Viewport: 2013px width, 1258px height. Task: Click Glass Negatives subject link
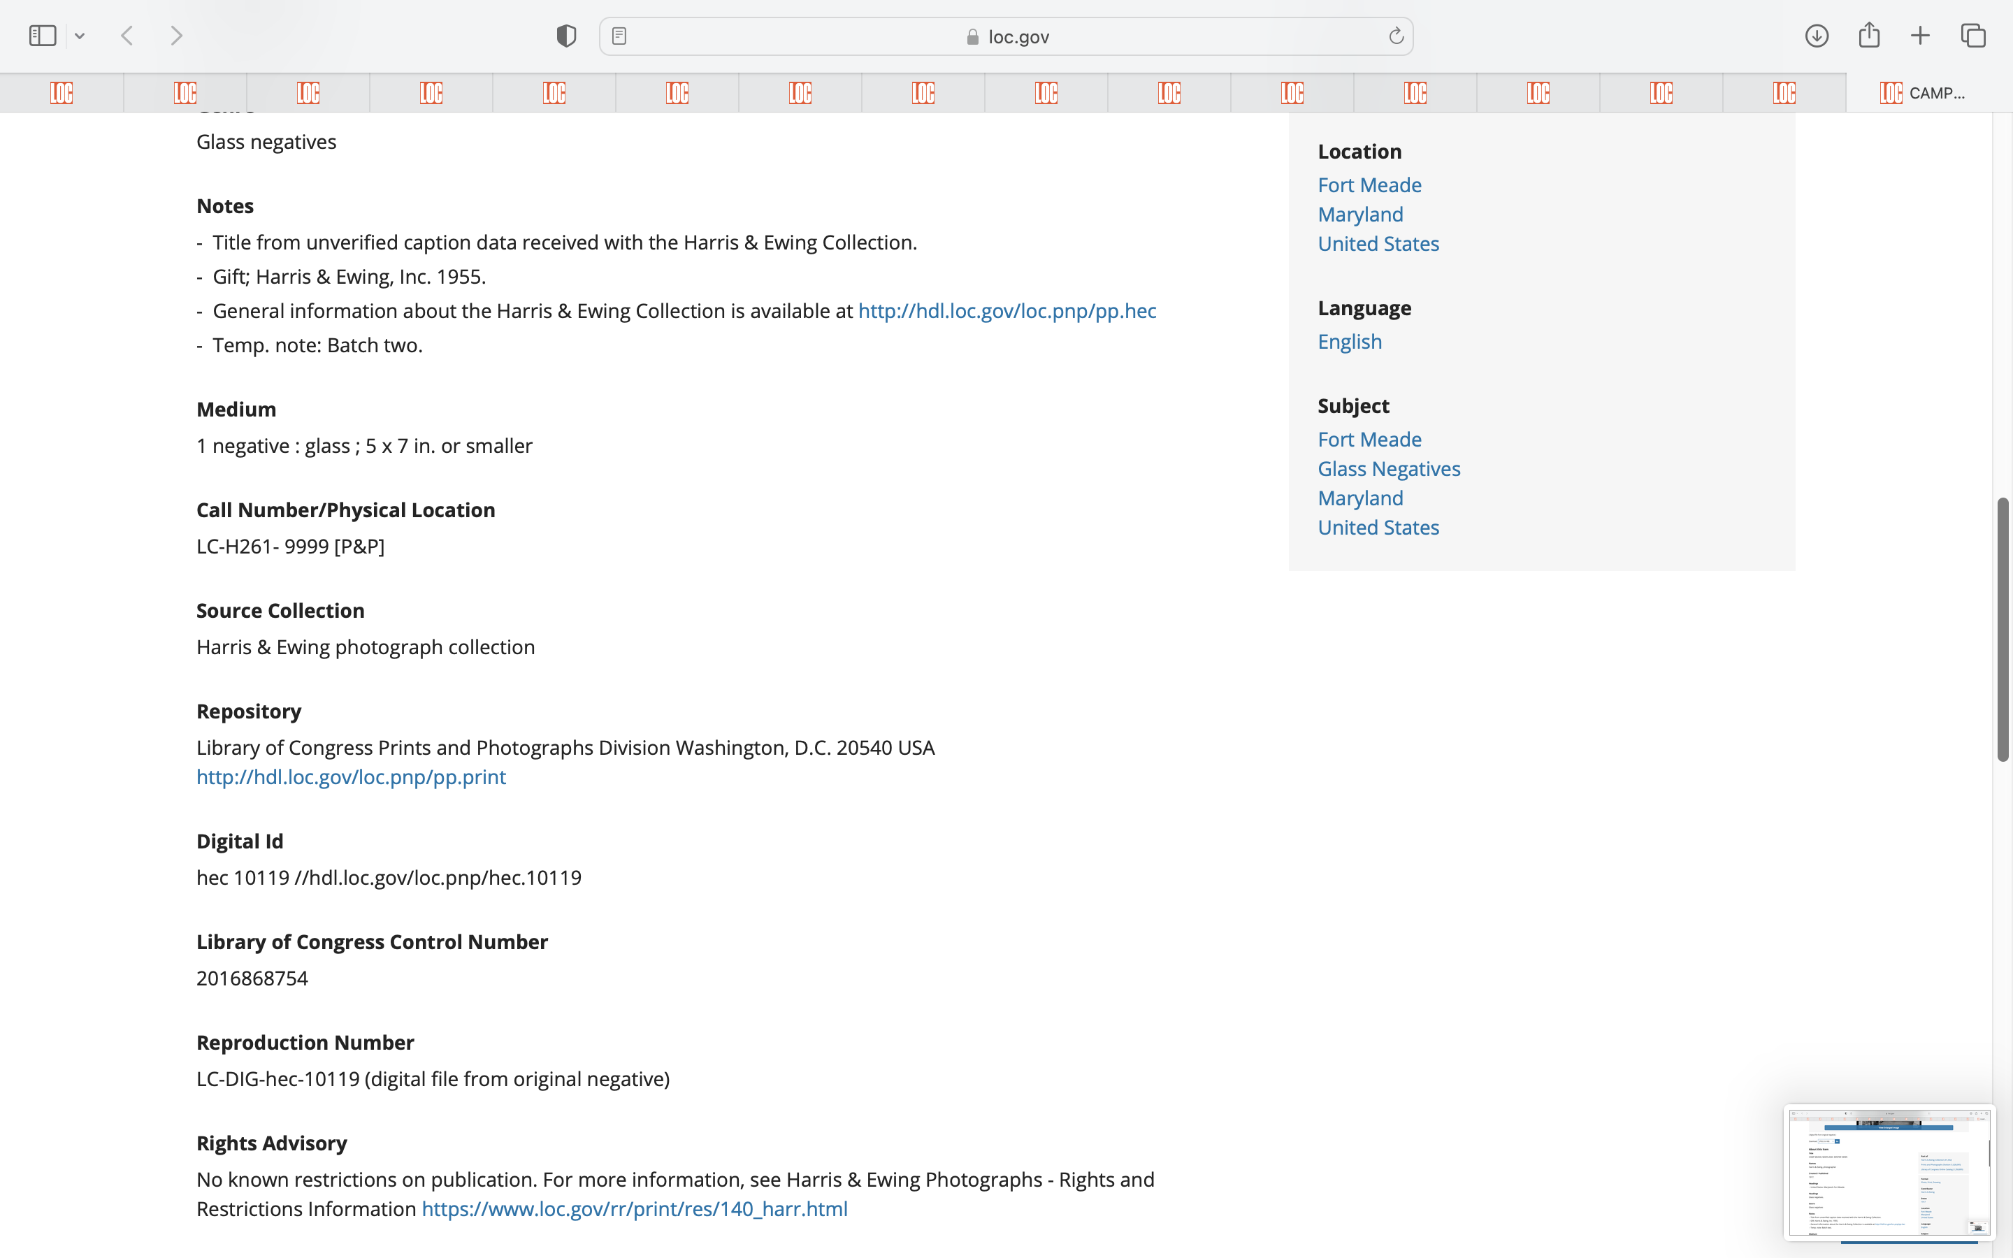tap(1388, 469)
